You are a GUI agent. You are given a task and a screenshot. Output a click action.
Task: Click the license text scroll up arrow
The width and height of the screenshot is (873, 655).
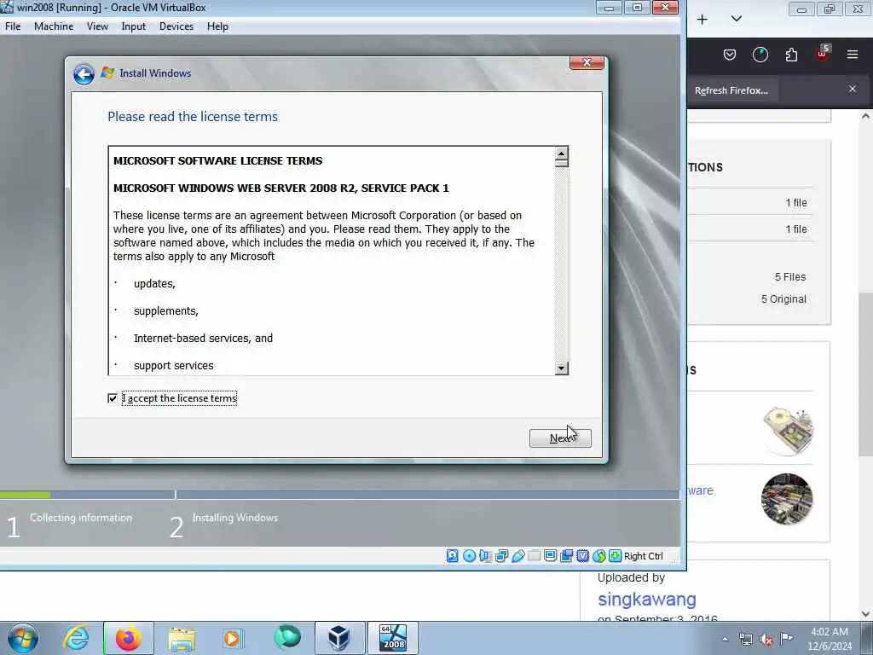click(x=561, y=153)
